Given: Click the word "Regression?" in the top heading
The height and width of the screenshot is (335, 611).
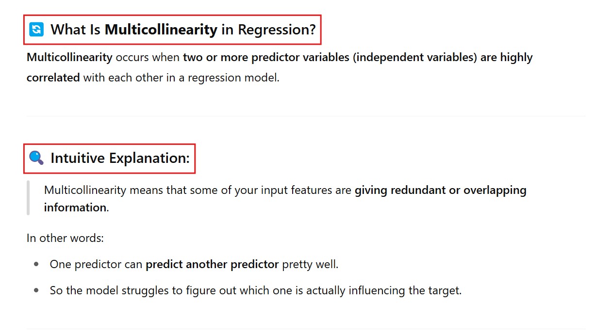Looking at the screenshot, I should pos(277,30).
